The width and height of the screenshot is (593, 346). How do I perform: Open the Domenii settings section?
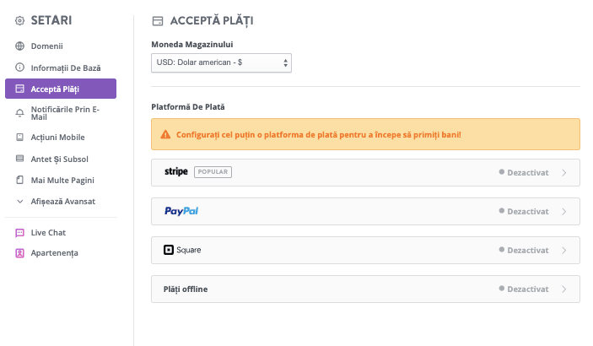coord(47,46)
